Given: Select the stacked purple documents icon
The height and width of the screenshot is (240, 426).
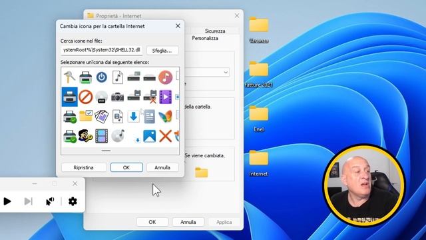Looking at the screenshot, I should [x=101, y=116].
